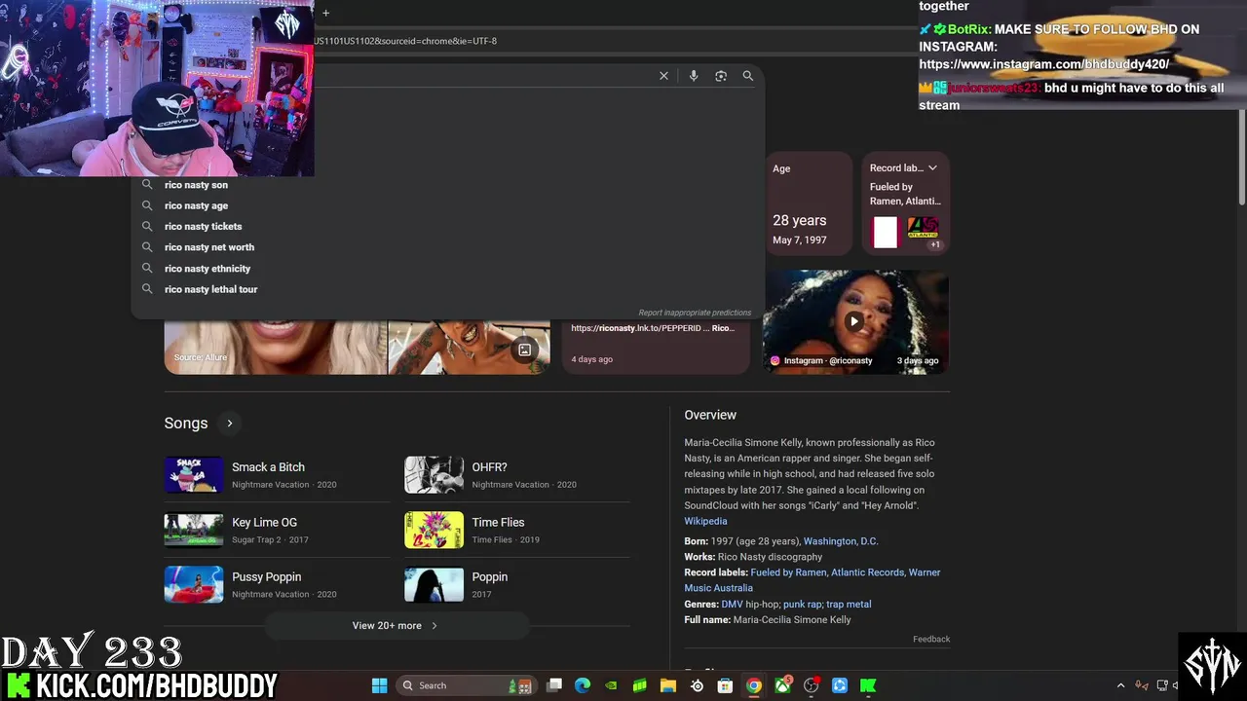Image resolution: width=1247 pixels, height=701 pixels.
Task: Click Report inappropriate predictions link
Action: [695, 313]
